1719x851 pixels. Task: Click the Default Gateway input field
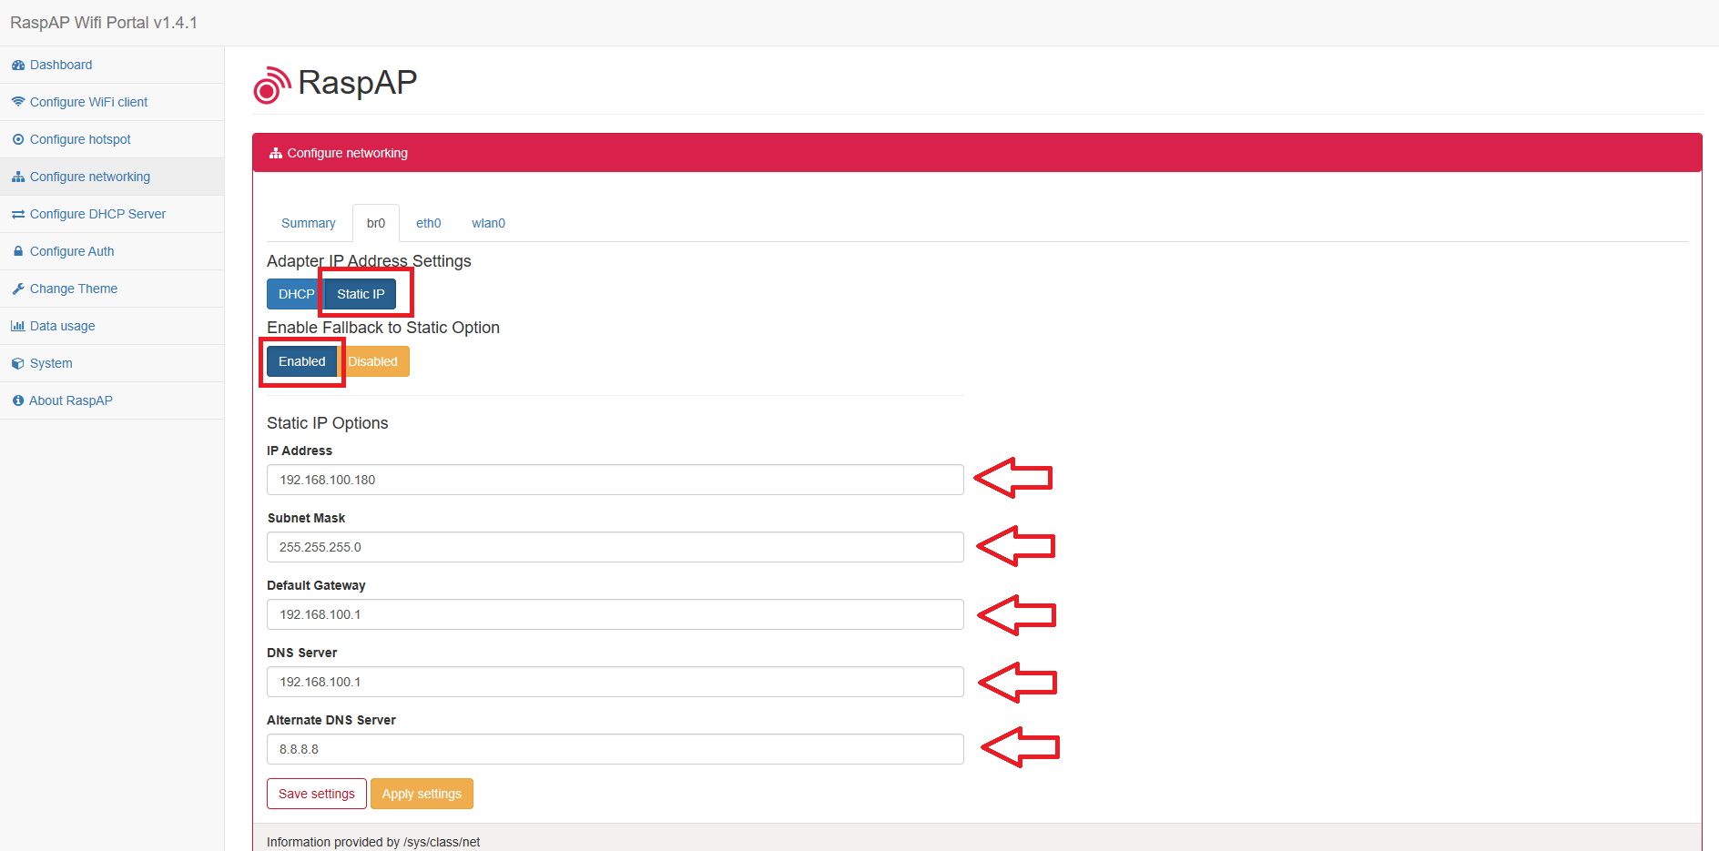(615, 614)
